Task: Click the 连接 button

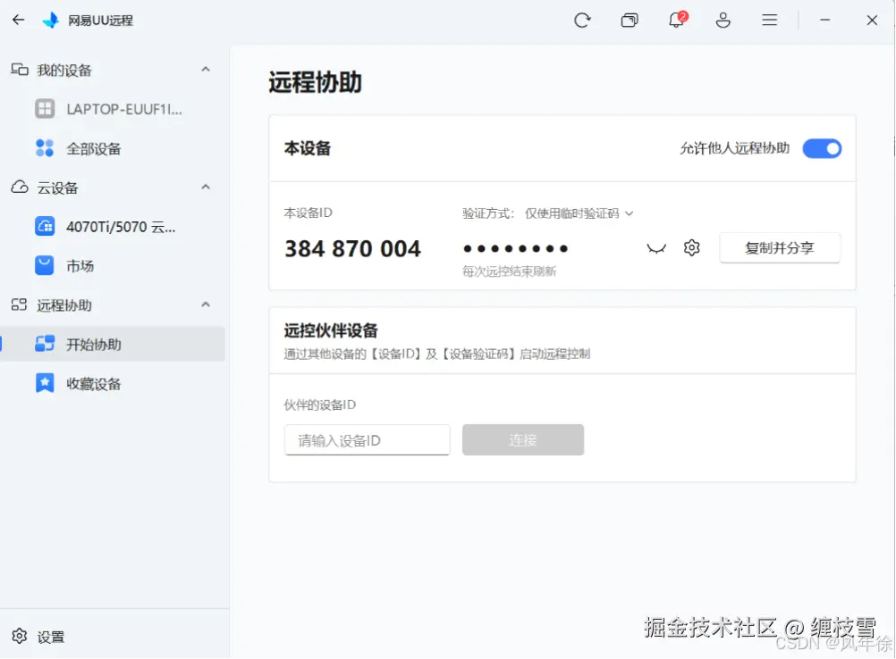Action: [522, 439]
